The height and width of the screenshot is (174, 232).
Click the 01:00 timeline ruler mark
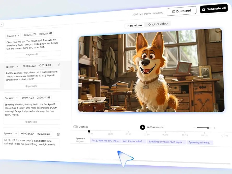204,135
